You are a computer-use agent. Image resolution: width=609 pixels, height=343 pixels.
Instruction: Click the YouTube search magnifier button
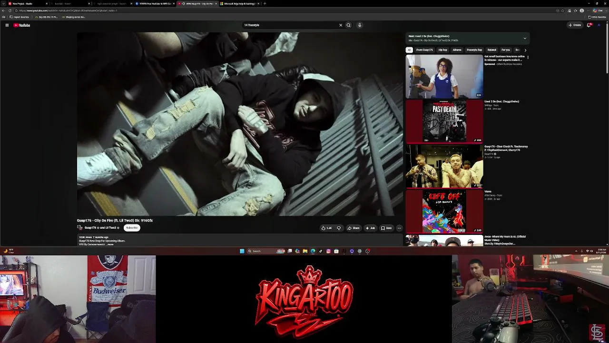pyautogui.click(x=348, y=25)
